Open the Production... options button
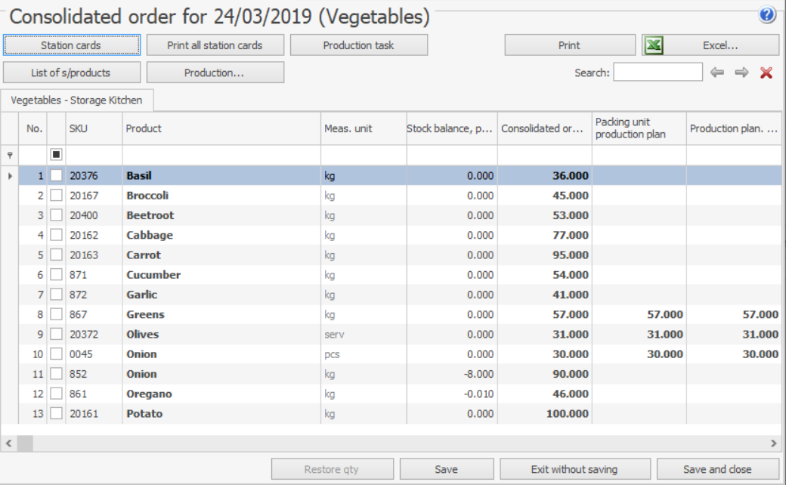 click(215, 73)
